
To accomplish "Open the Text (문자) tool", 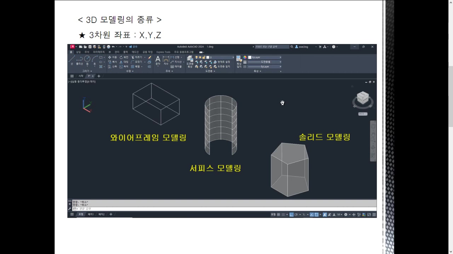I will click(158, 59).
